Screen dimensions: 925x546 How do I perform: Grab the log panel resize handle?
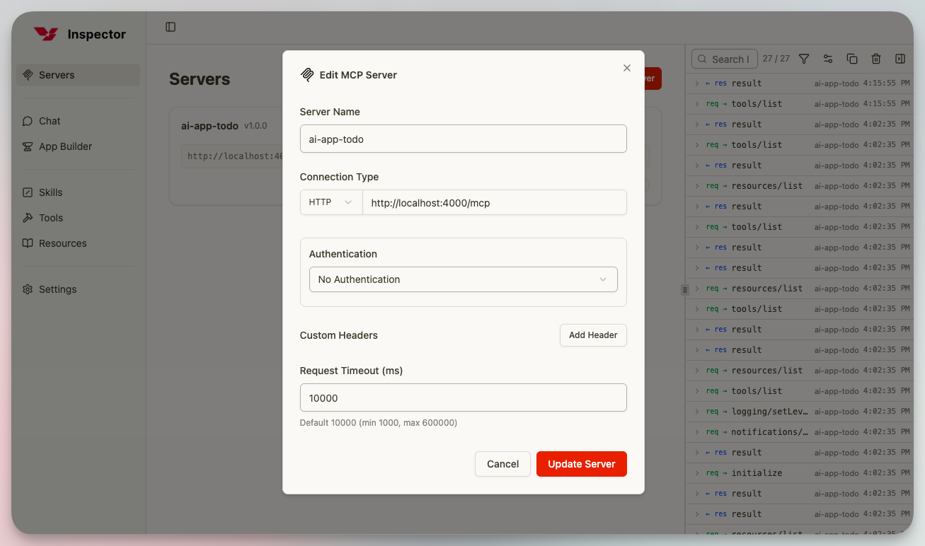click(685, 290)
